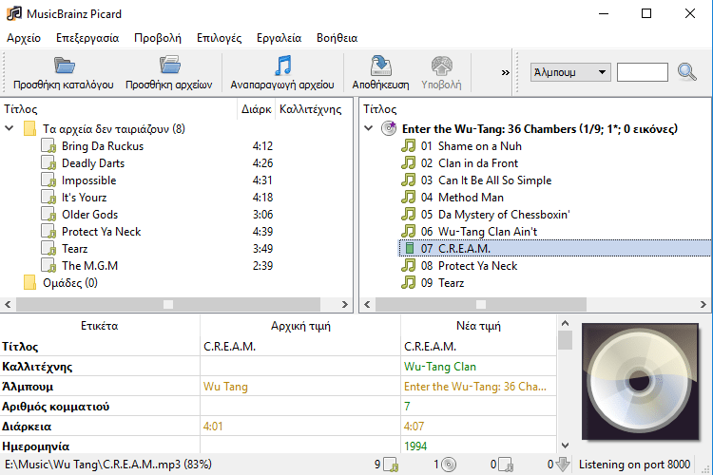Screen dimensions: 713x475
Task: Click the right pane scroll-left arrow
Action: pos(367,305)
